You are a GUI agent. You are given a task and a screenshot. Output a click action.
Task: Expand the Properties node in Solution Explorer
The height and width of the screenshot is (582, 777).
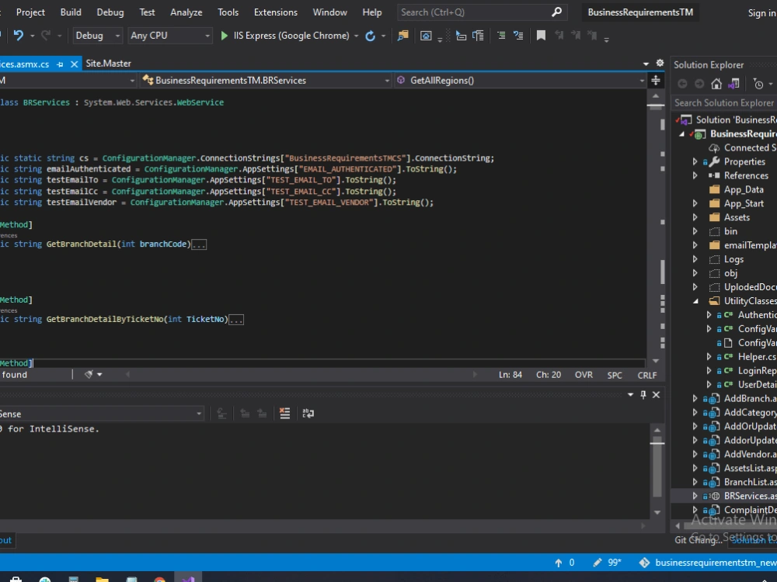[695, 161]
